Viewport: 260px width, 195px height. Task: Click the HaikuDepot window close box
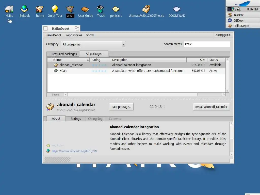tap(45, 28)
